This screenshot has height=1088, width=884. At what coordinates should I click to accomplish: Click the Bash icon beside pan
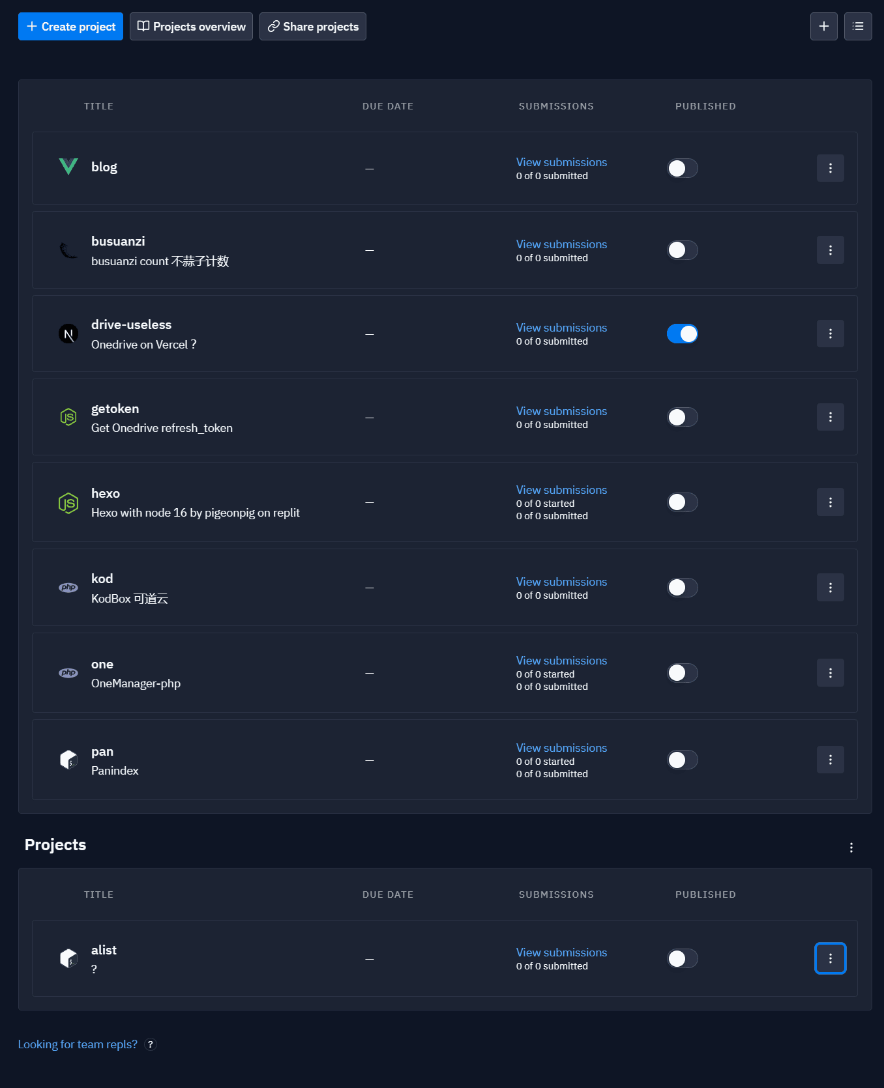tap(68, 760)
